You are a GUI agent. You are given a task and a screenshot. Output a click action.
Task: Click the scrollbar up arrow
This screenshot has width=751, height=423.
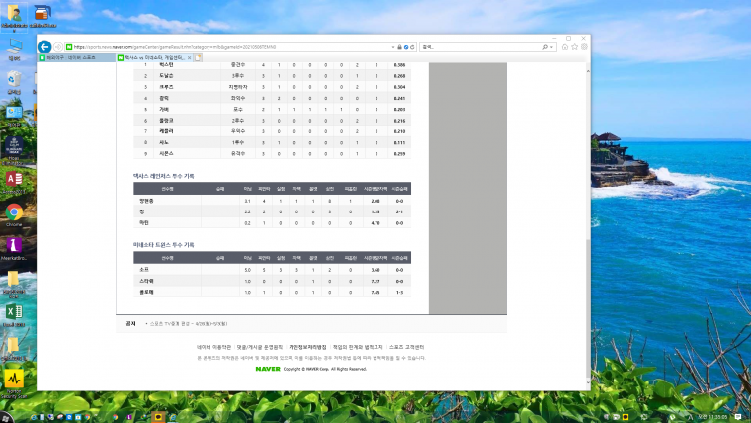588,70
